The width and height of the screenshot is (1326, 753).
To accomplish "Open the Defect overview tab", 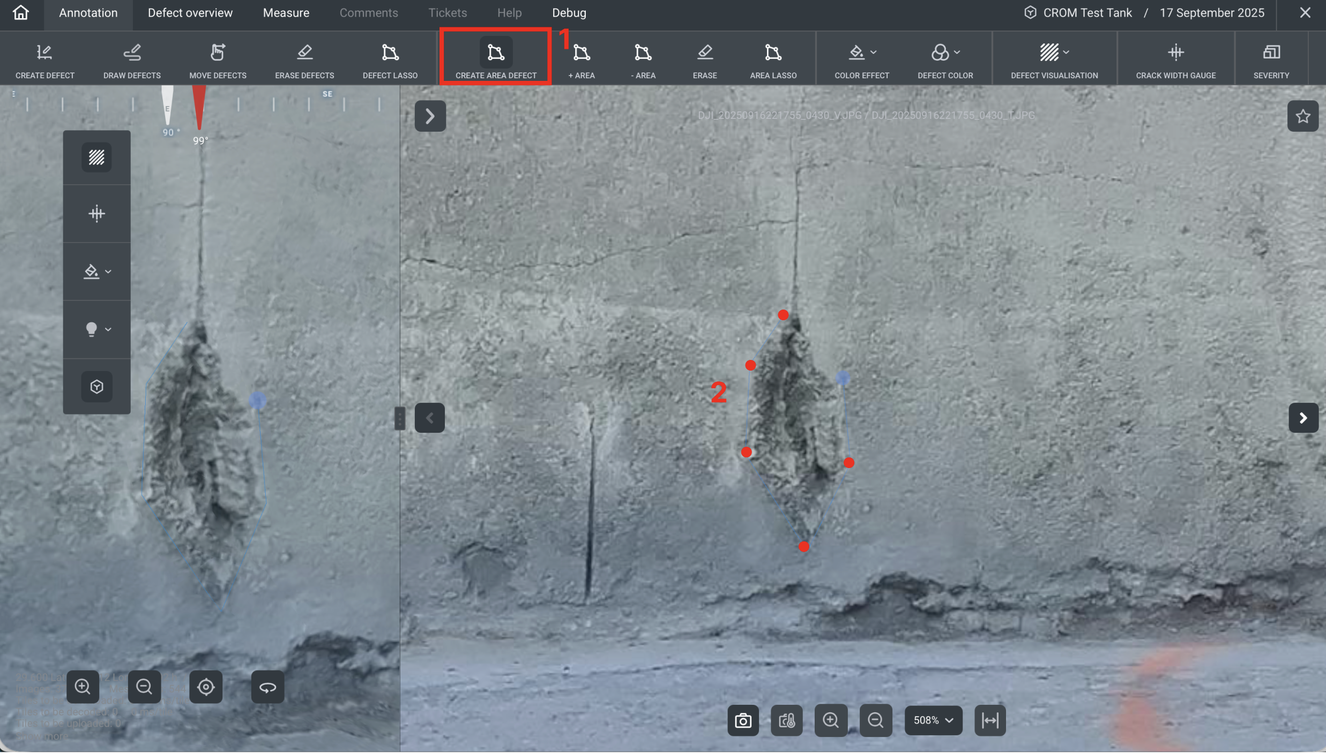I will [x=190, y=13].
